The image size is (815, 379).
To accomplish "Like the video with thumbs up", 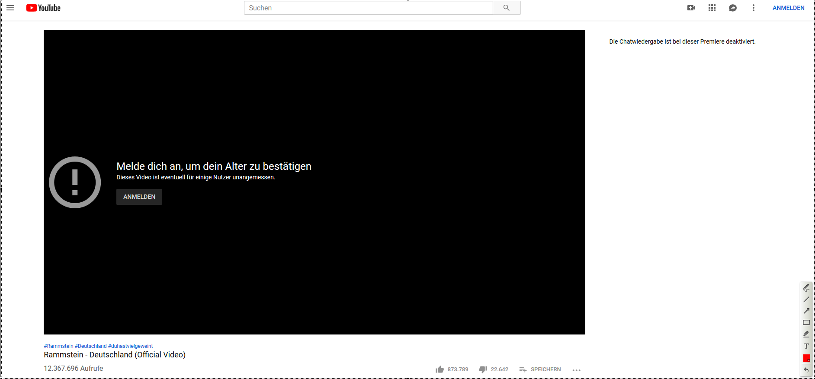I will point(440,369).
